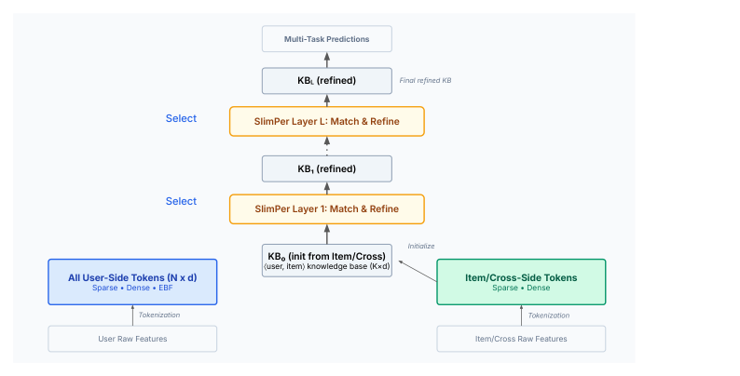This screenshot has width=740, height=376.
Task: Click '(user, item) knowledge base (K×d)' text
Action: click(326, 267)
